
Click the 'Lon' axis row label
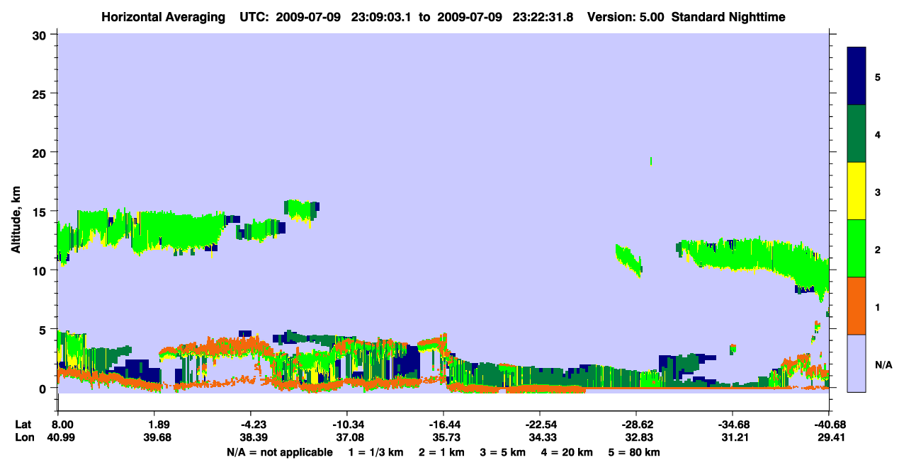24,437
